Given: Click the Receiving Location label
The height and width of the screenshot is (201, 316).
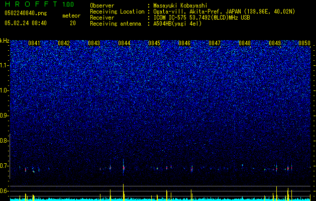Looking at the screenshot, I should tap(117, 12).
